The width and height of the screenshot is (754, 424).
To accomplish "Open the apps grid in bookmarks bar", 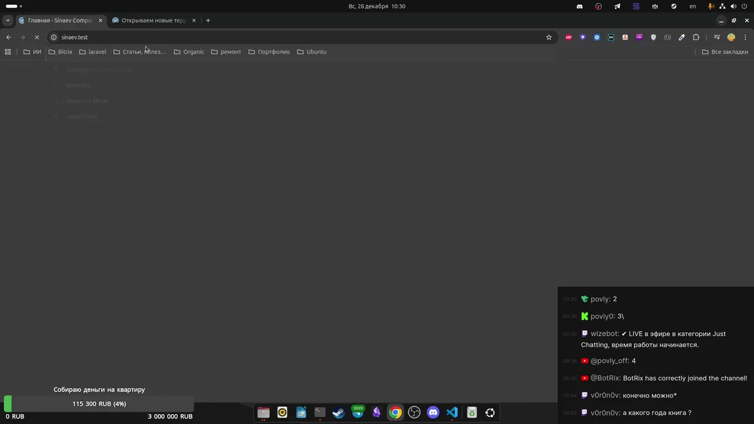I will point(8,52).
